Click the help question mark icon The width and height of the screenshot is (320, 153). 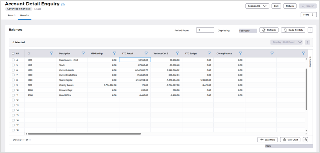63,5
